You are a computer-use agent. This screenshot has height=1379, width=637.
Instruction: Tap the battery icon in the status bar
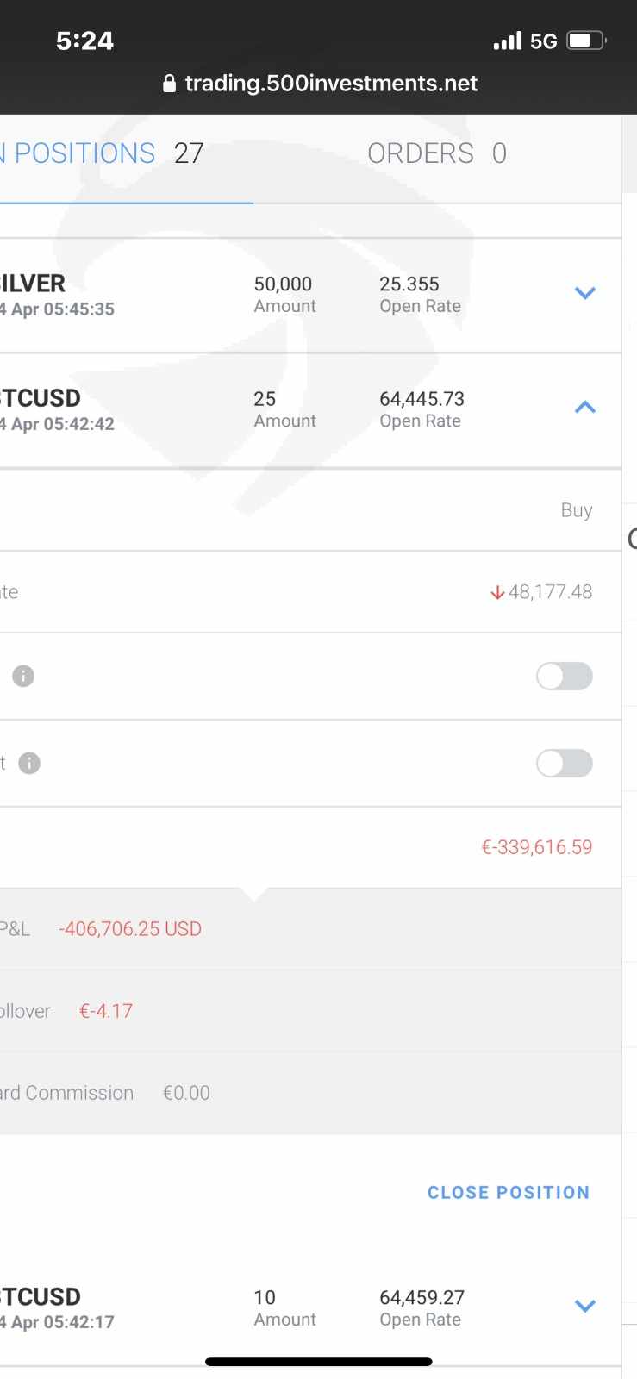(587, 41)
